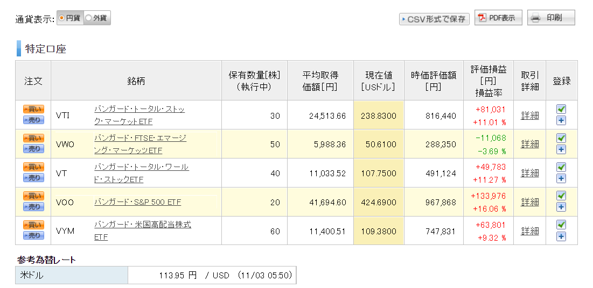
Task: Click the 買い button for VYM
Action: (x=33, y=225)
